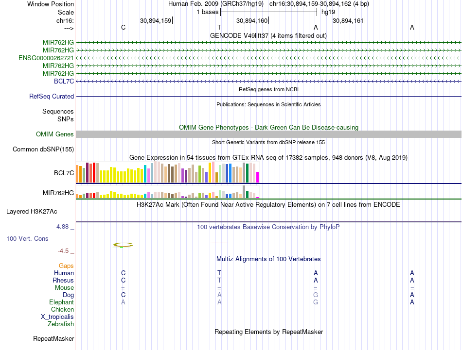The width and height of the screenshot is (462, 350).
Task: Click the 30,894,161 coordinate marker
Action: 348,20
